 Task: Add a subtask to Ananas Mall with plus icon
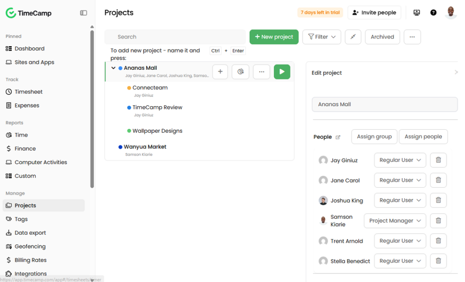[220, 72]
